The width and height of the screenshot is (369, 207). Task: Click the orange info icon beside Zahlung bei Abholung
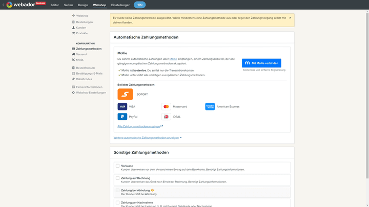pos(153,190)
